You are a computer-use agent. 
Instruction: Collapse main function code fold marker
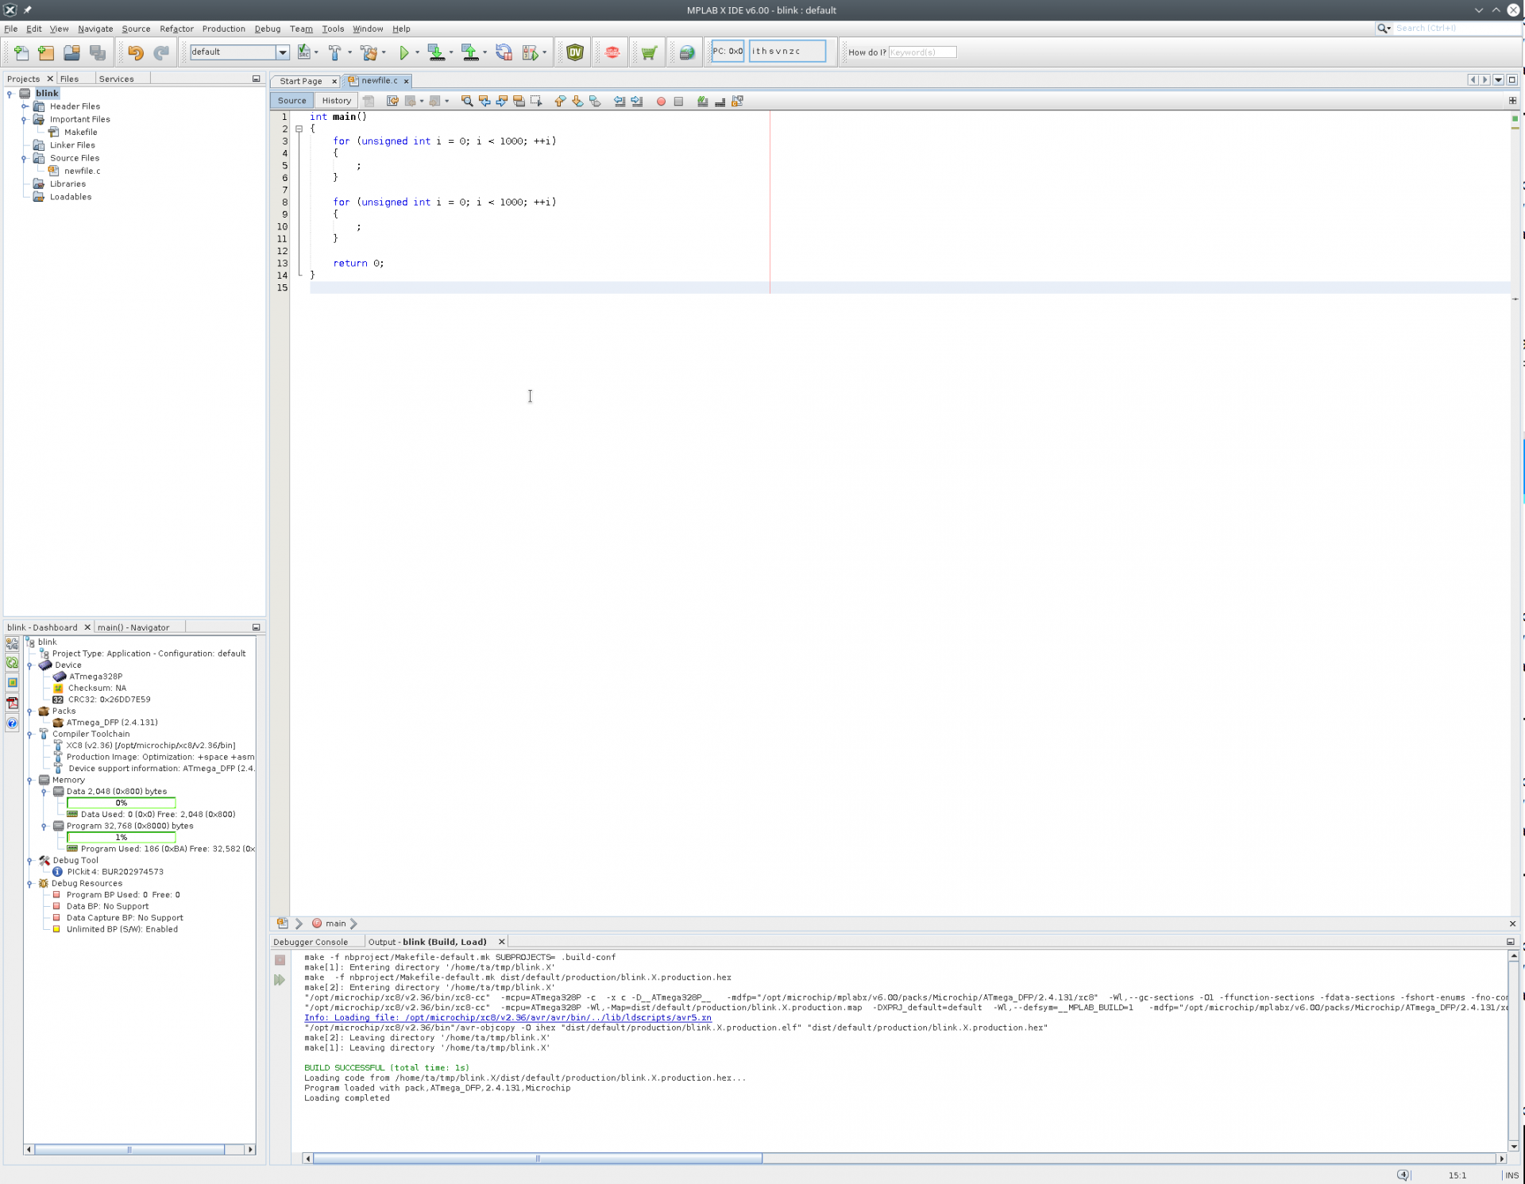pos(299,129)
